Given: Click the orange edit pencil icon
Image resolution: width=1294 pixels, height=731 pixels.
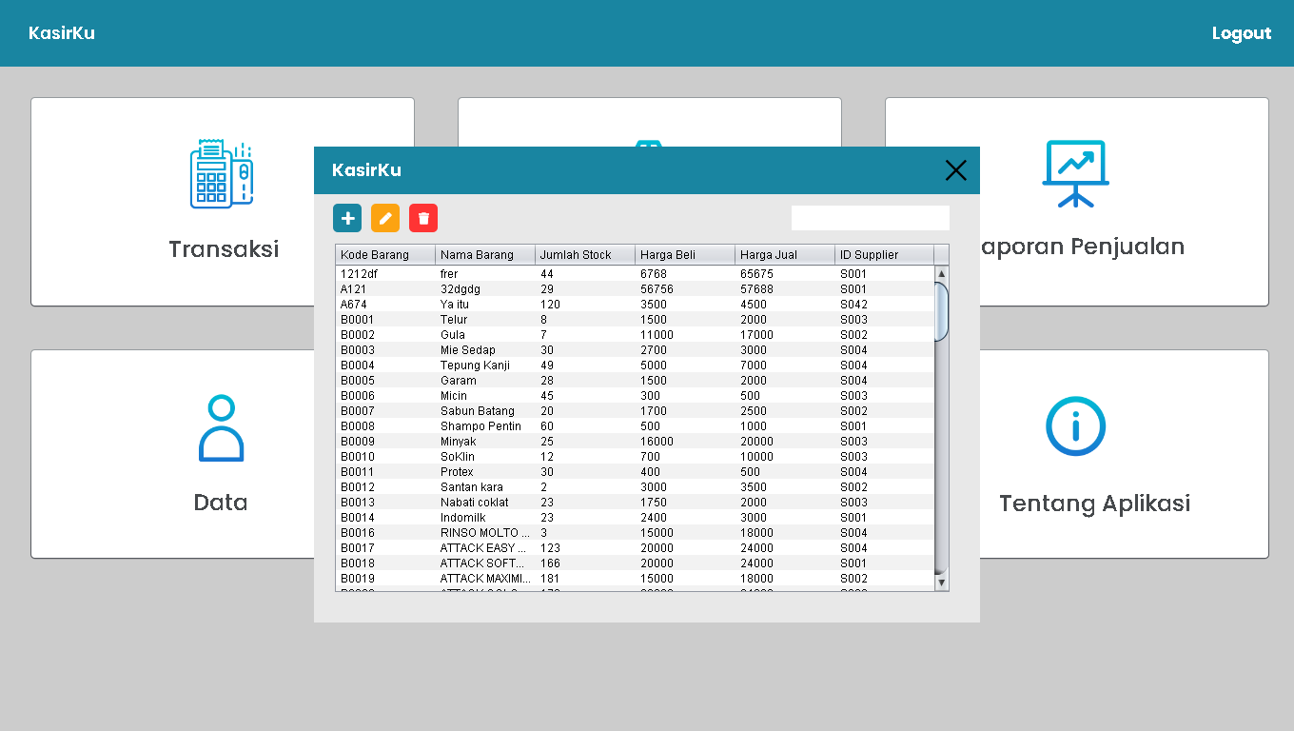Looking at the screenshot, I should coord(385,218).
